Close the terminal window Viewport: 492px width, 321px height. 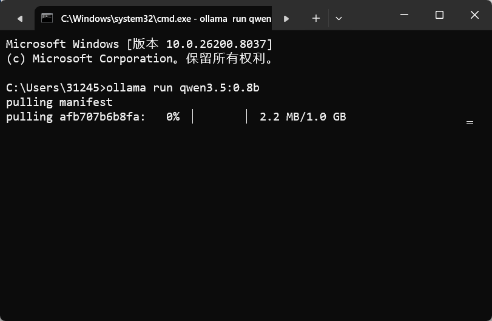(474, 15)
